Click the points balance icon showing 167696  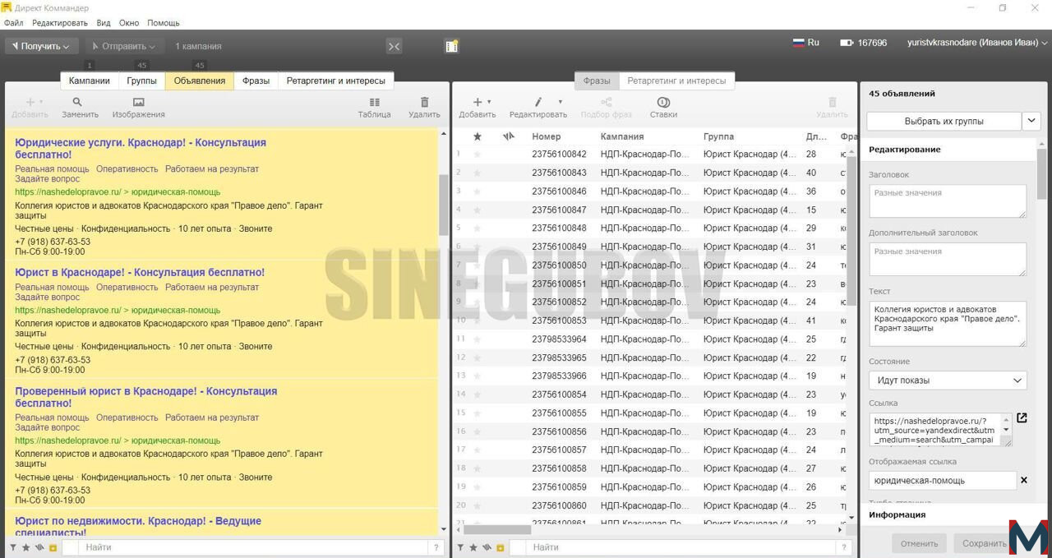click(x=847, y=43)
